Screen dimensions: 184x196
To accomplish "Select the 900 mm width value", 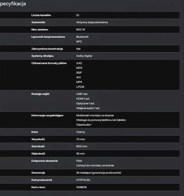I will pyautogui.click(x=82, y=146).
